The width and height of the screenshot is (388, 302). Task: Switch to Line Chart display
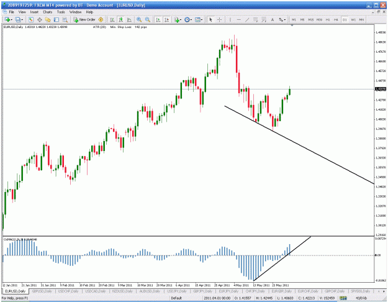129,19
